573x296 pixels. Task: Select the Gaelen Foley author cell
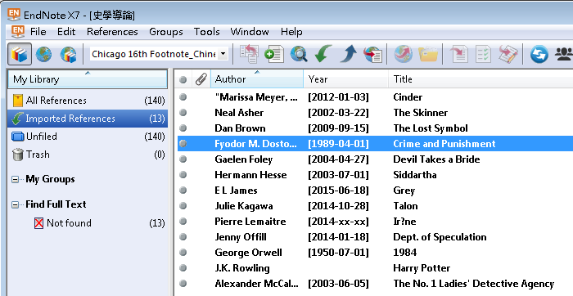(x=244, y=159)
